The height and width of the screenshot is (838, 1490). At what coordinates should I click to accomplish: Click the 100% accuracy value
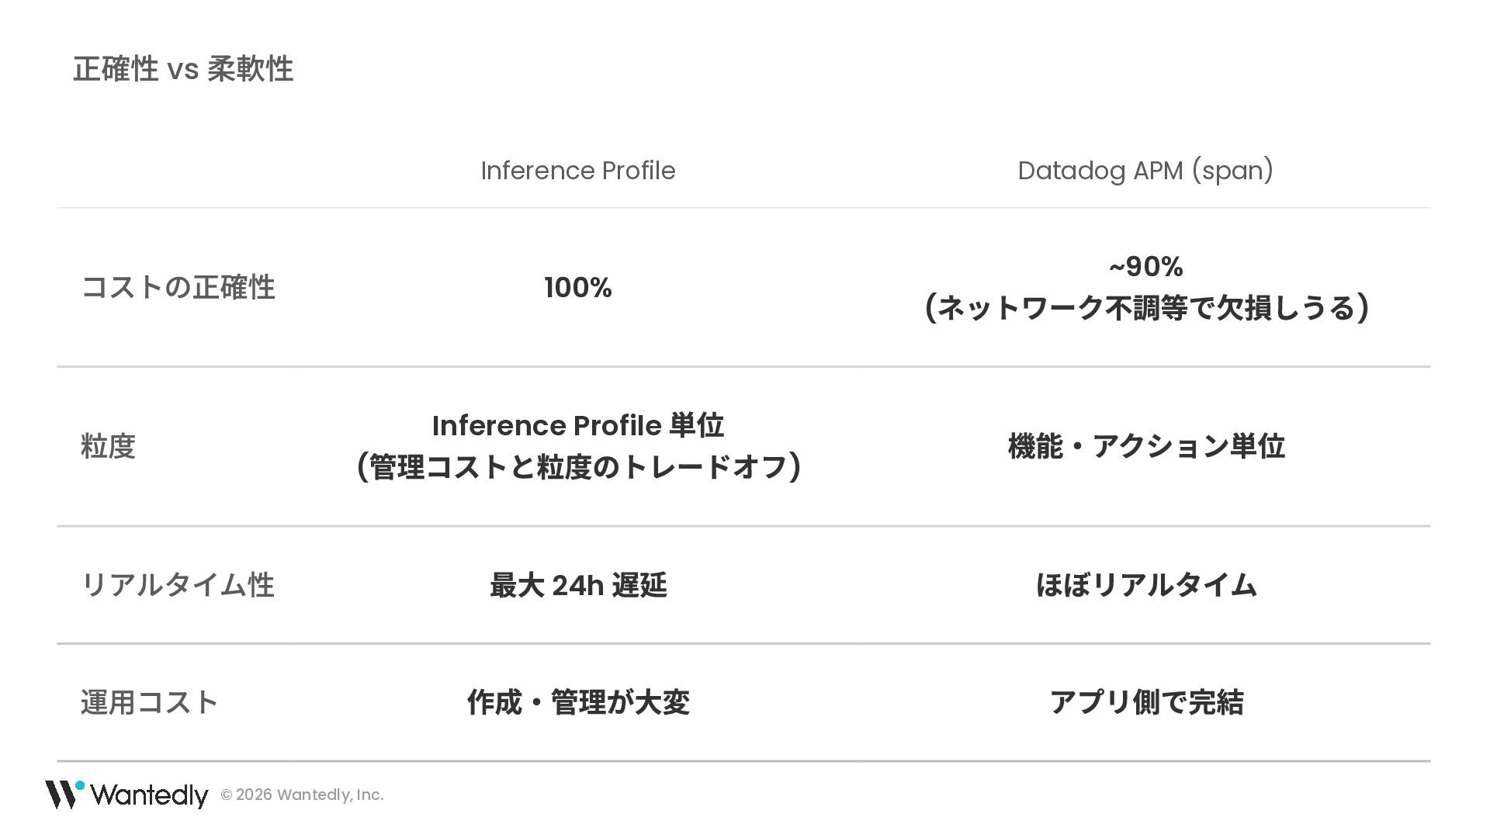[x=577, y=288]
